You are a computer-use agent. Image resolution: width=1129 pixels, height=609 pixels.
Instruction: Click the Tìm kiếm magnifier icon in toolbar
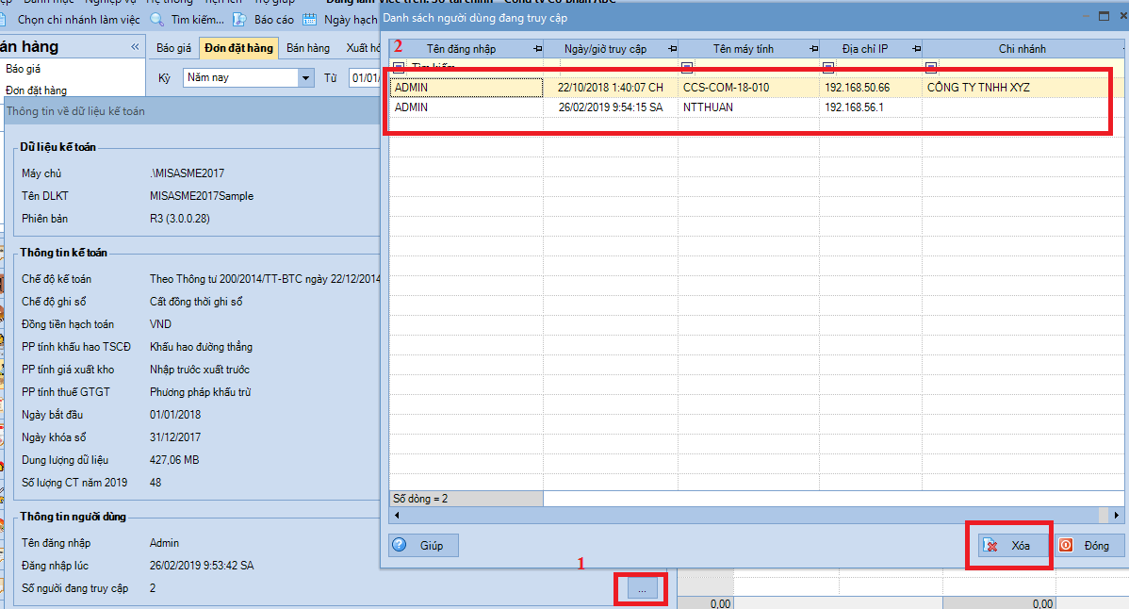point(157,20)
